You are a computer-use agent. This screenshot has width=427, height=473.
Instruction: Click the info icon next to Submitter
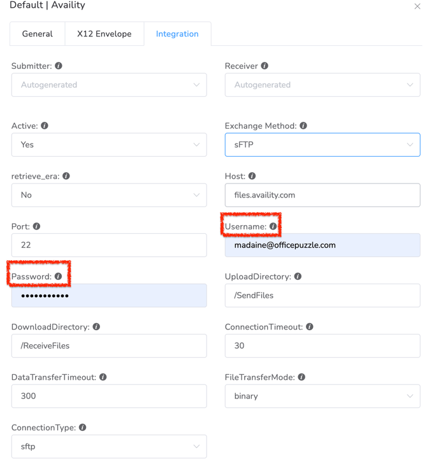click(x=59, y=66)
